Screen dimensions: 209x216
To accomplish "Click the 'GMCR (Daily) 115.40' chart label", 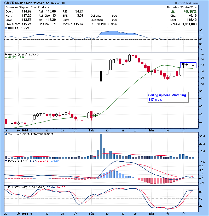I will pyautogui.click(x=23, y=54).
